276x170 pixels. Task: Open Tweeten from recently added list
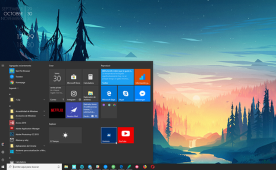[19, 77]
